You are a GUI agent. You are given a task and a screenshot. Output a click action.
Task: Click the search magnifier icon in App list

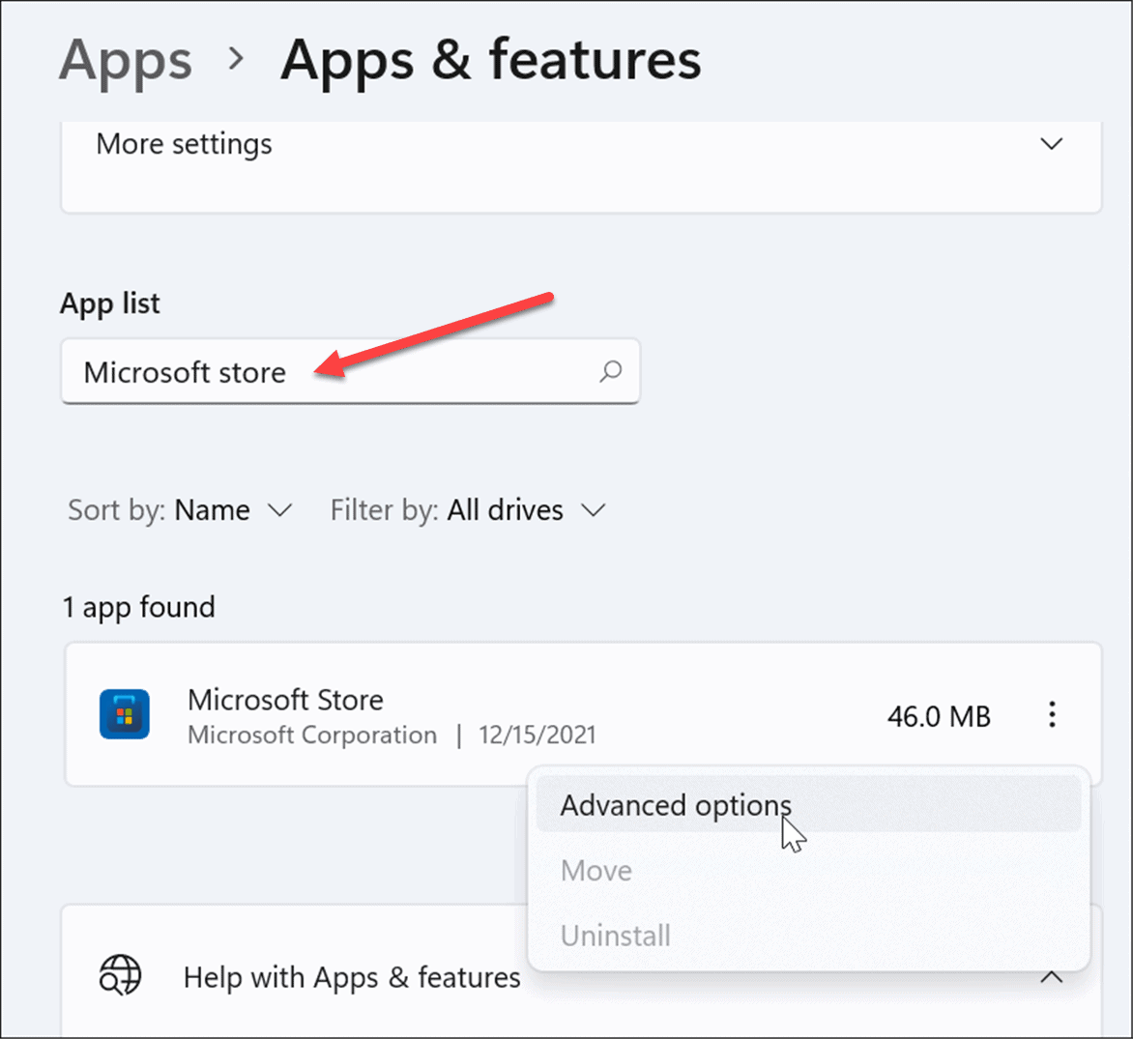point(611,371)
